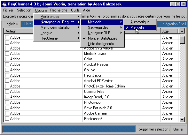The image size is (188, 135).
Task: Check the box for Photoshop6
Action: (x=7, y=119)
